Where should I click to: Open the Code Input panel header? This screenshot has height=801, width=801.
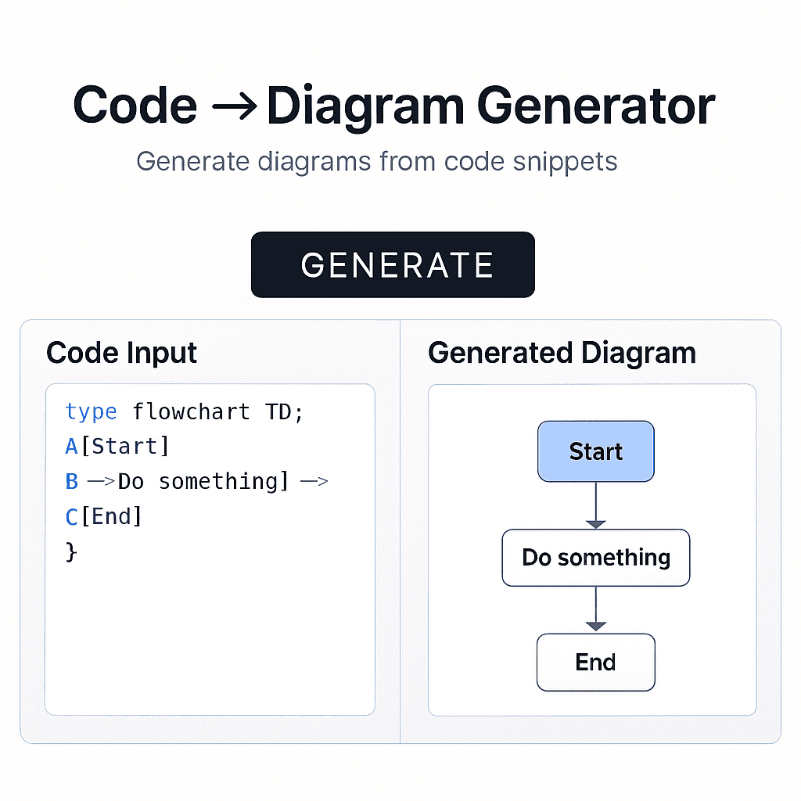pos(121,353)
